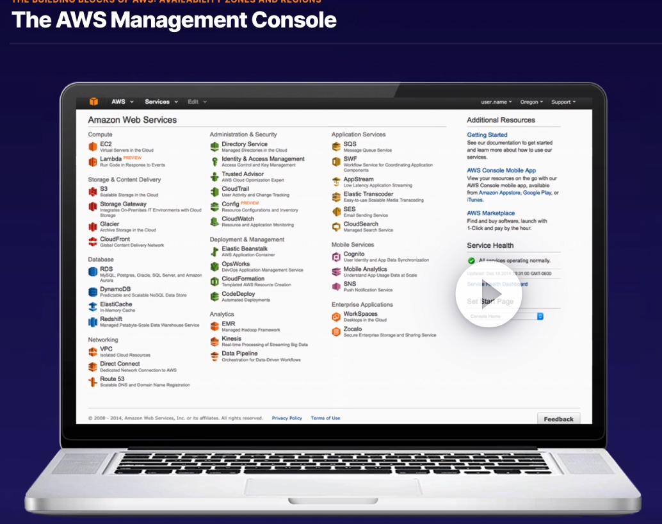Open the SNS service name
This screenshot has width=662, height=524.
click(x=350, y=284)
